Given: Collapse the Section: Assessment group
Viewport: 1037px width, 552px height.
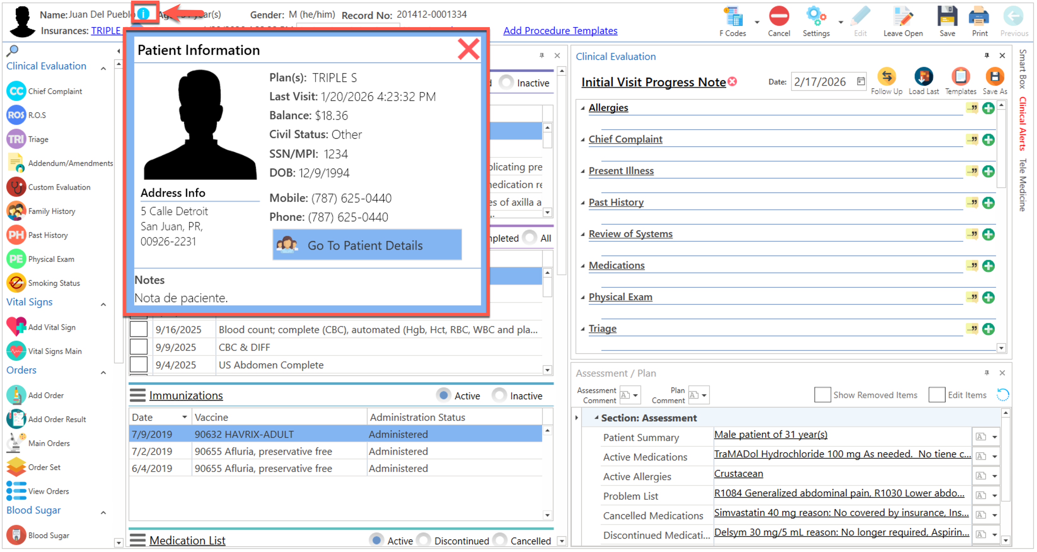Looking at the screenshot, I should (597, 418).
